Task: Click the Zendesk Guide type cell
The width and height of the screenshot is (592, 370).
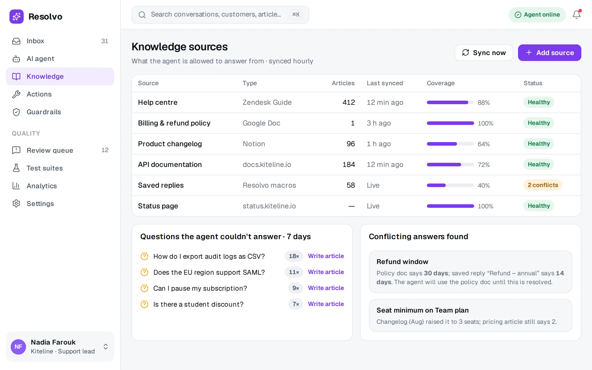Action: (x=267, y=102)
